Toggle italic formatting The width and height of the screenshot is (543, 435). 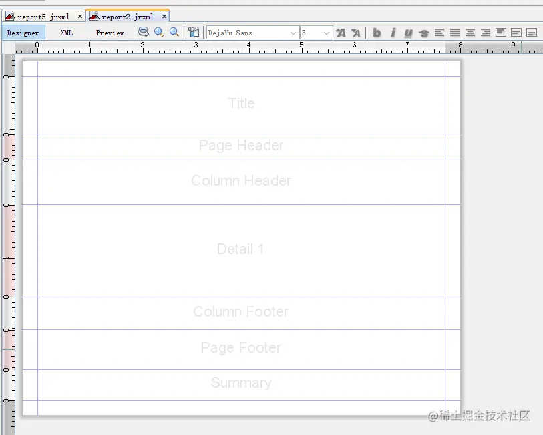point(392,31)
